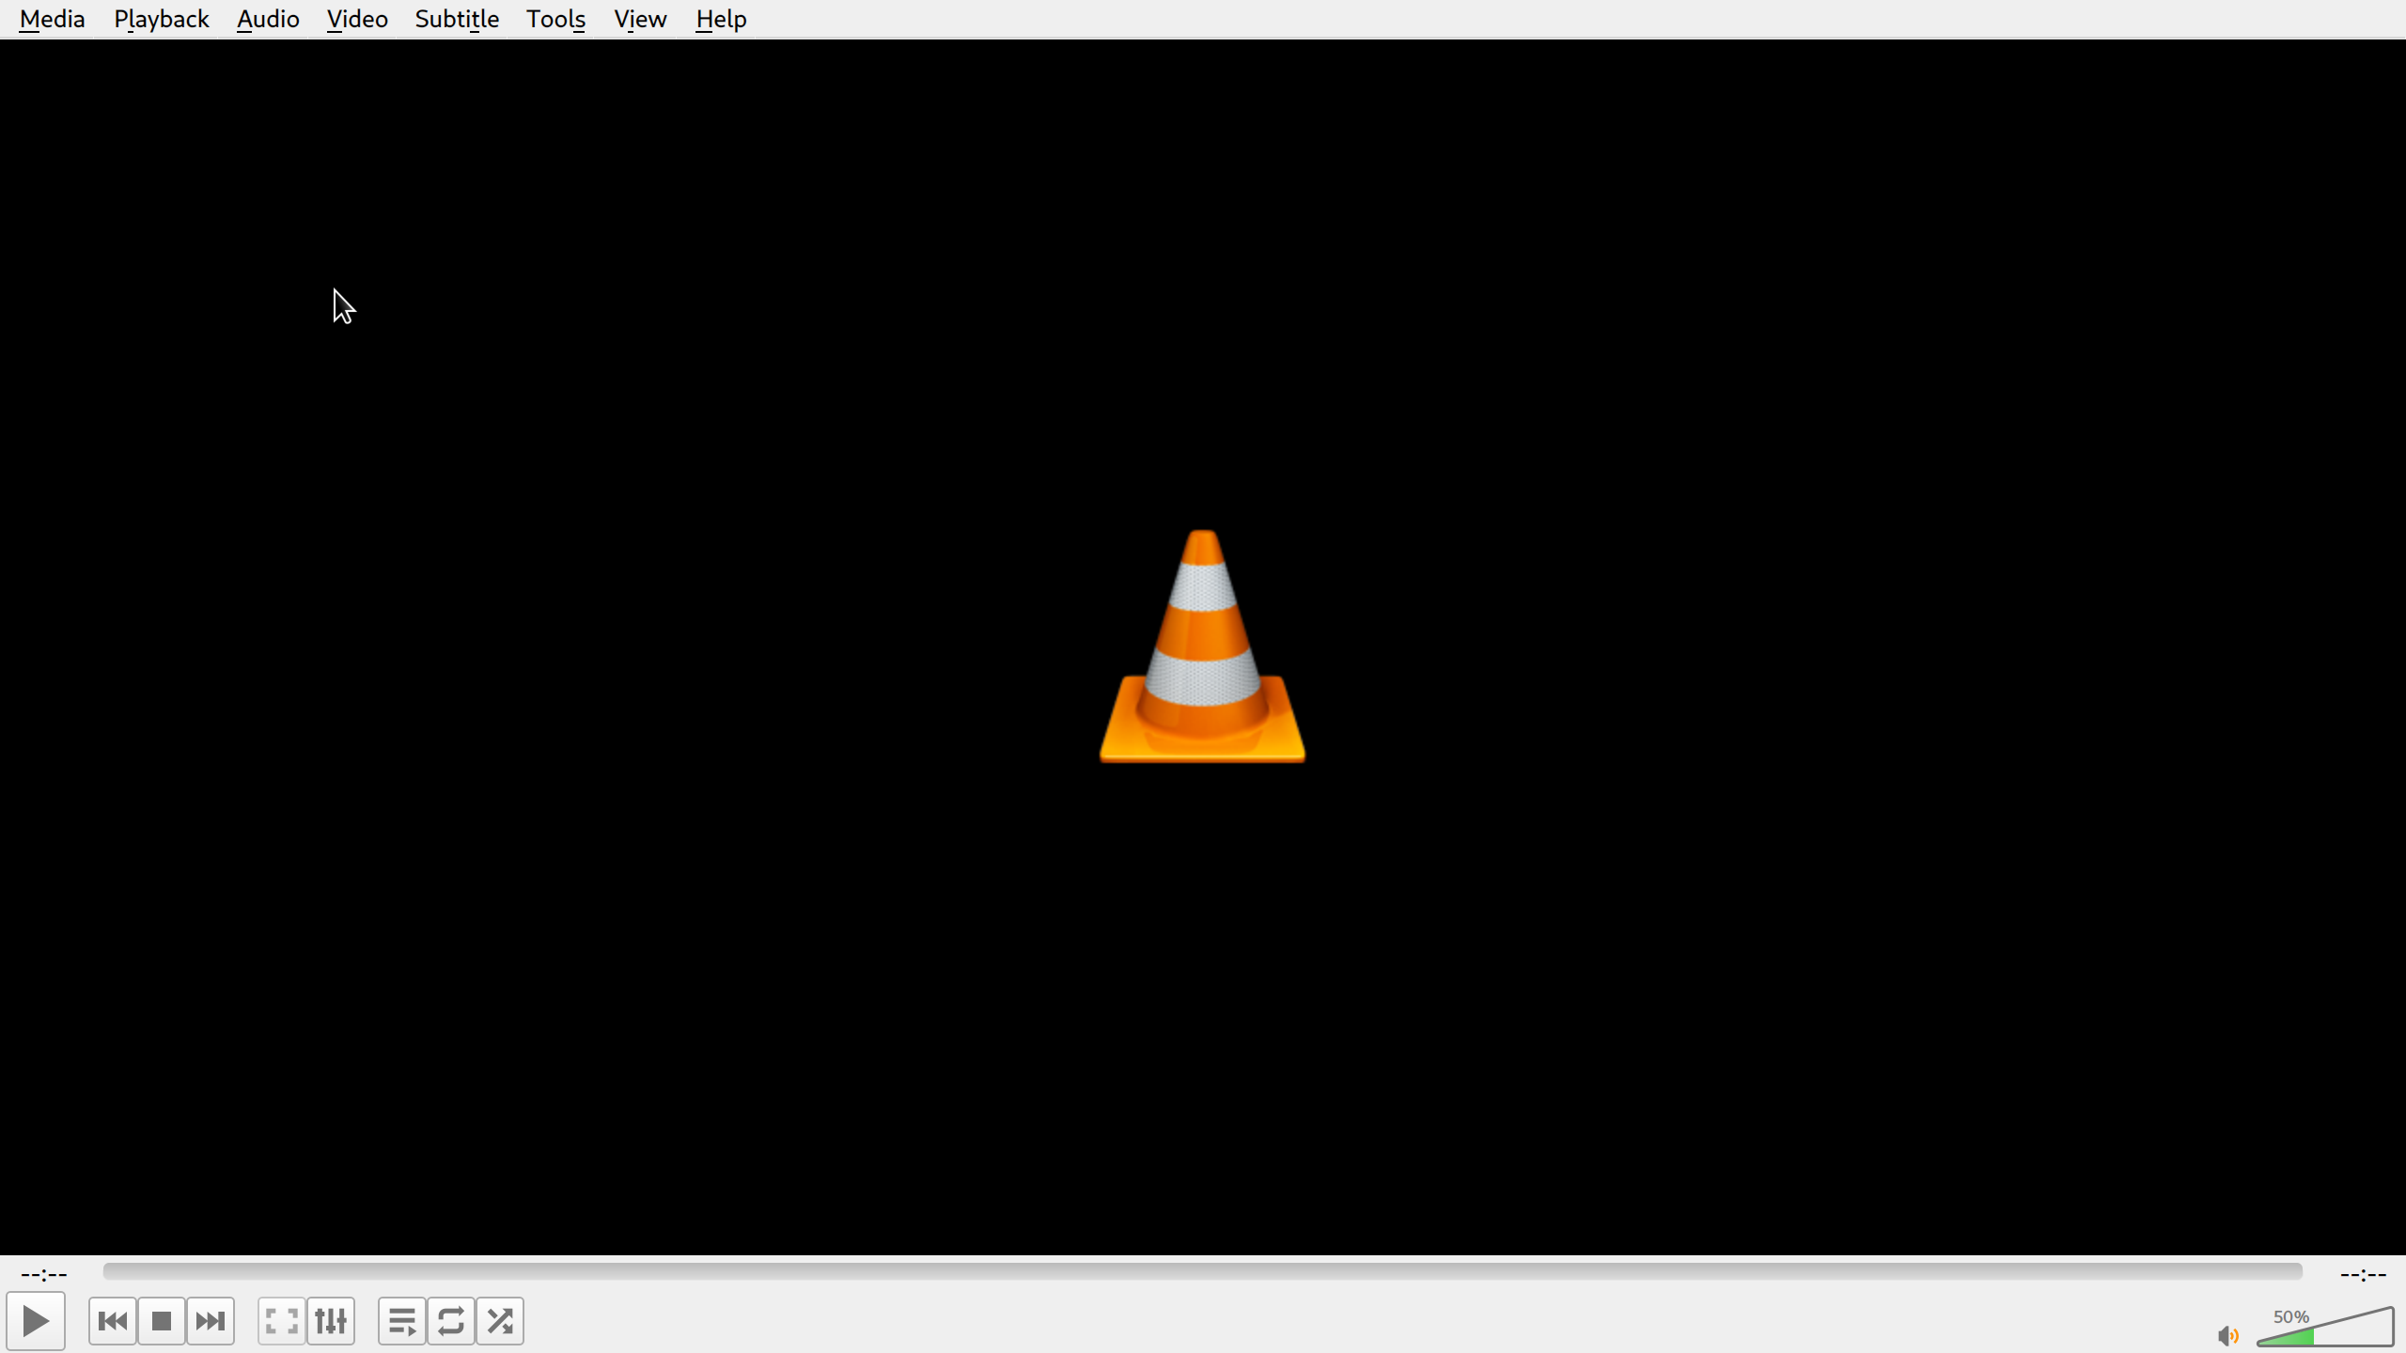2406x1353 pixels.
Task: Skip to previous media track
Action: pos(113,1321)
